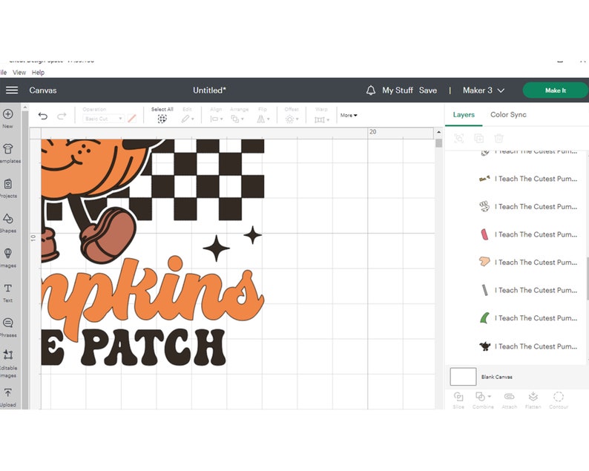Viewport: 589px width, 471px height.
Task: Open the Combine dropdown
Action: click(x=483, y=400)
